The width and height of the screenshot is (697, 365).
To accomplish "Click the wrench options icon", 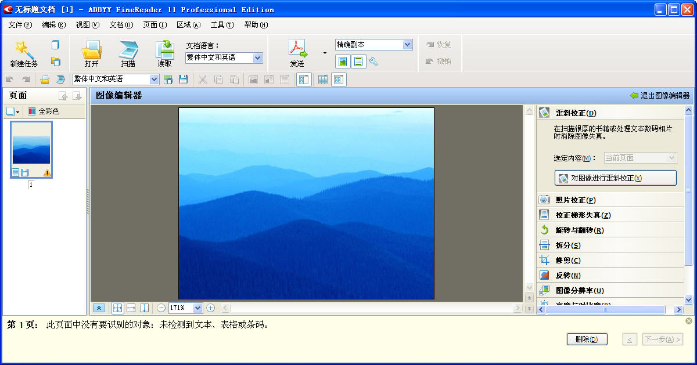I will coord(373,62).
